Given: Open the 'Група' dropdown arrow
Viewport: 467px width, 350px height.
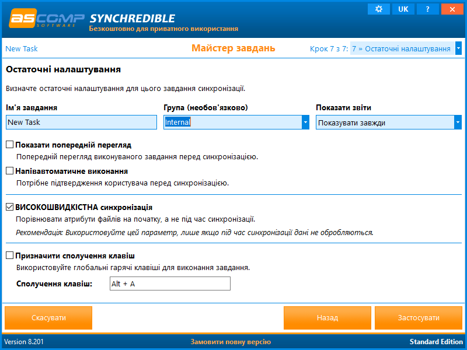Looking at the screenshot, I should coord(305,123).
